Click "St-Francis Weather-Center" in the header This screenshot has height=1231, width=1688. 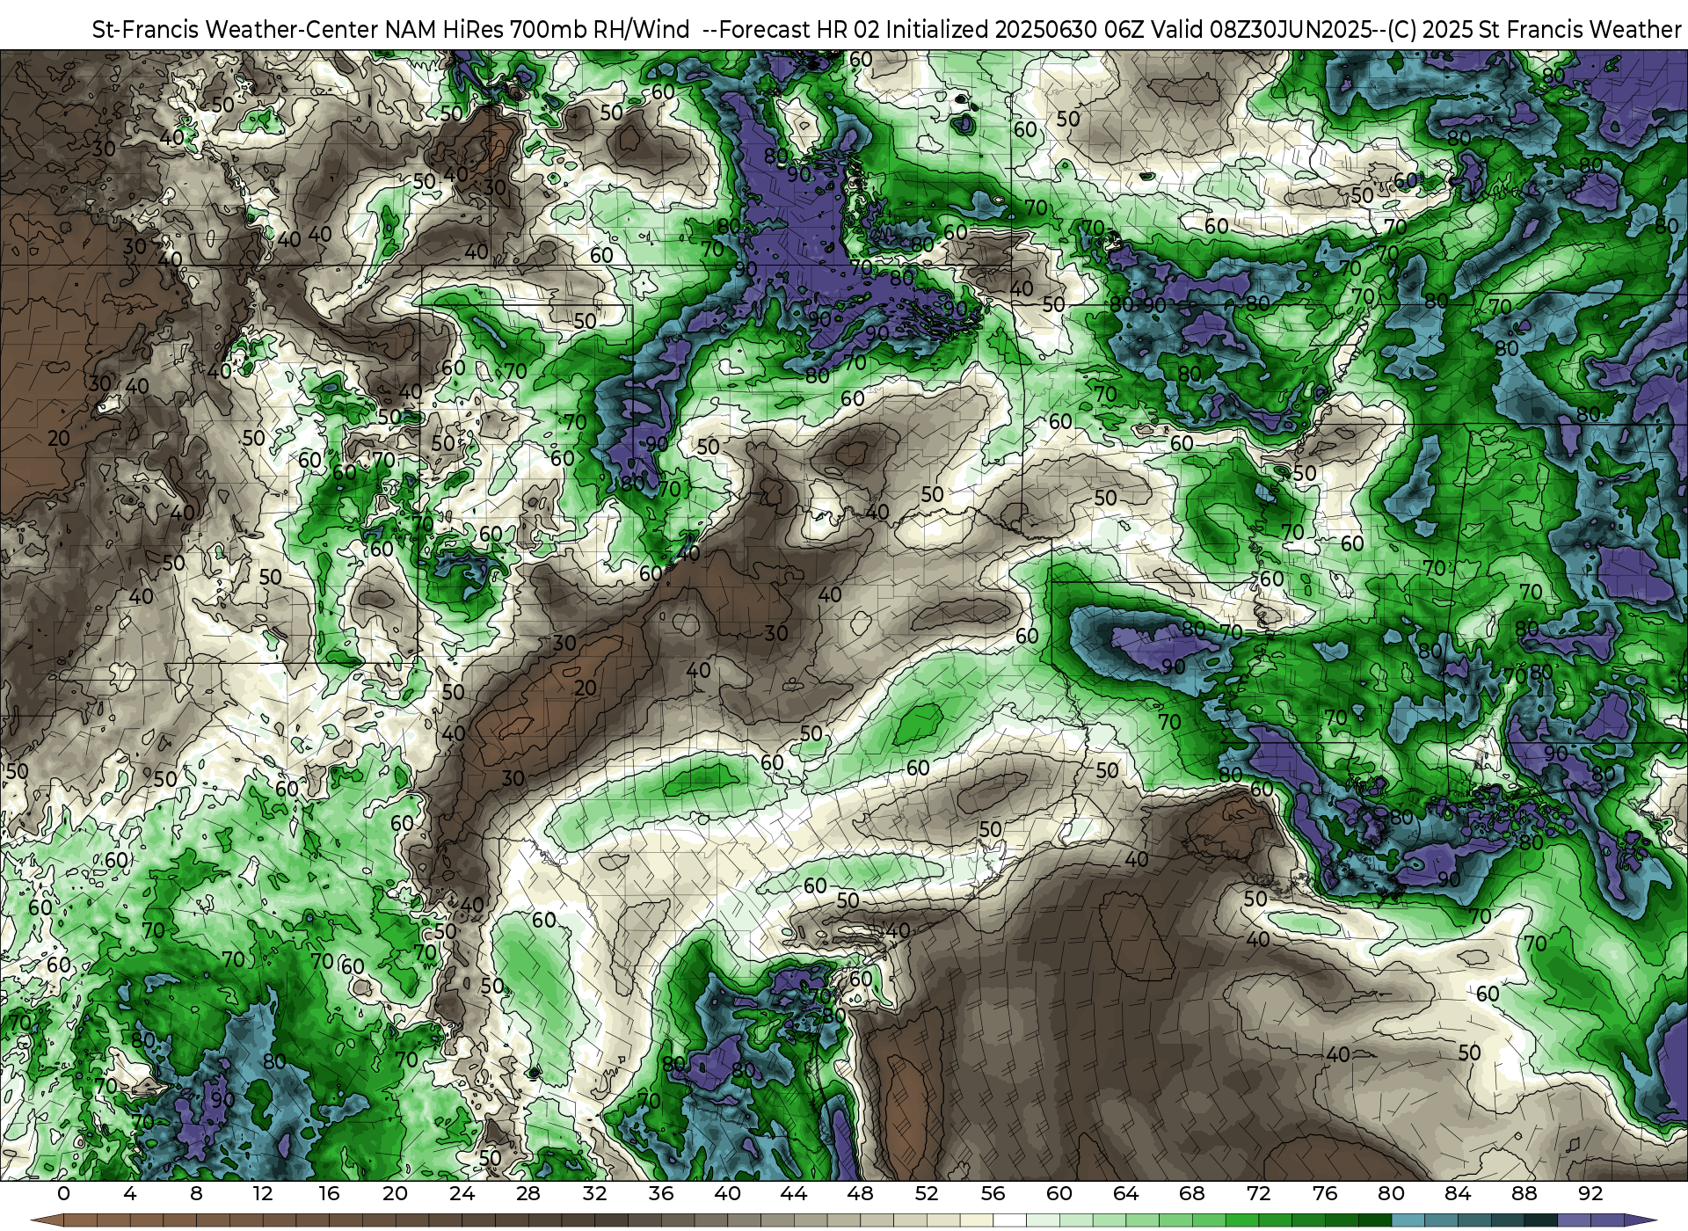click(x=235, y=29)
